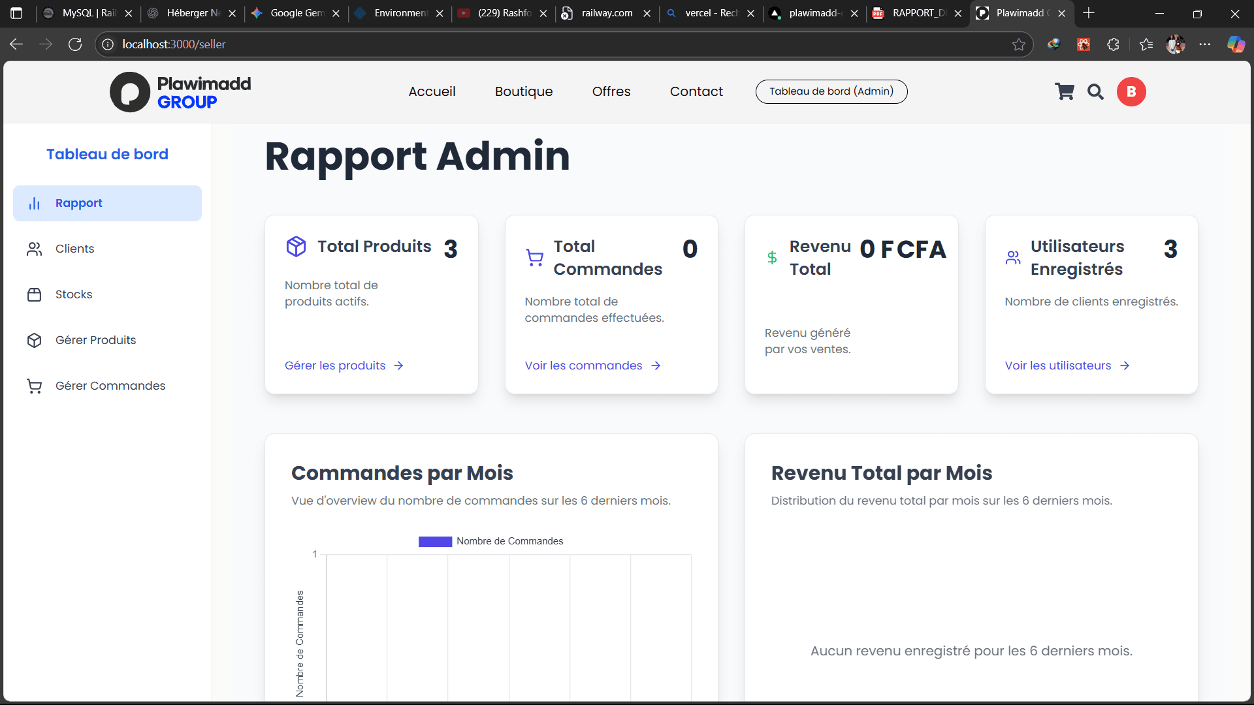Select Clients in the sidebar
1254x705 pixels.
[74, 249]
